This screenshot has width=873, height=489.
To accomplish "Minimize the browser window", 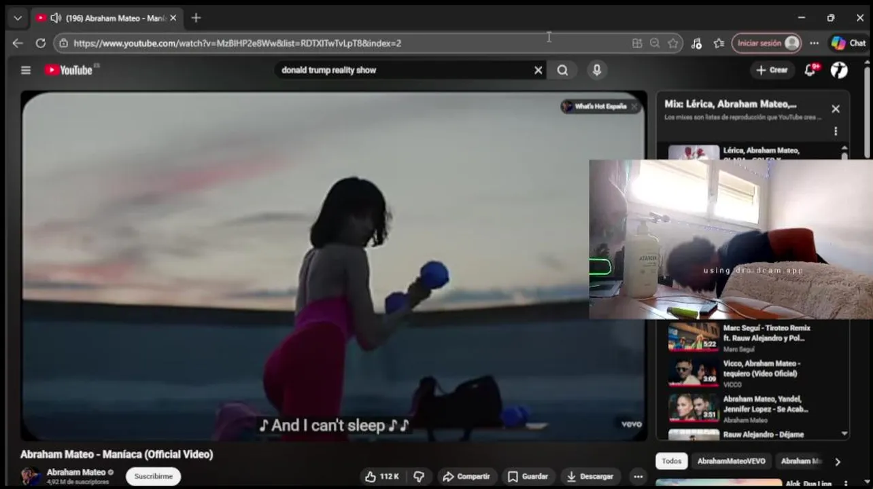I will [802, 18].
